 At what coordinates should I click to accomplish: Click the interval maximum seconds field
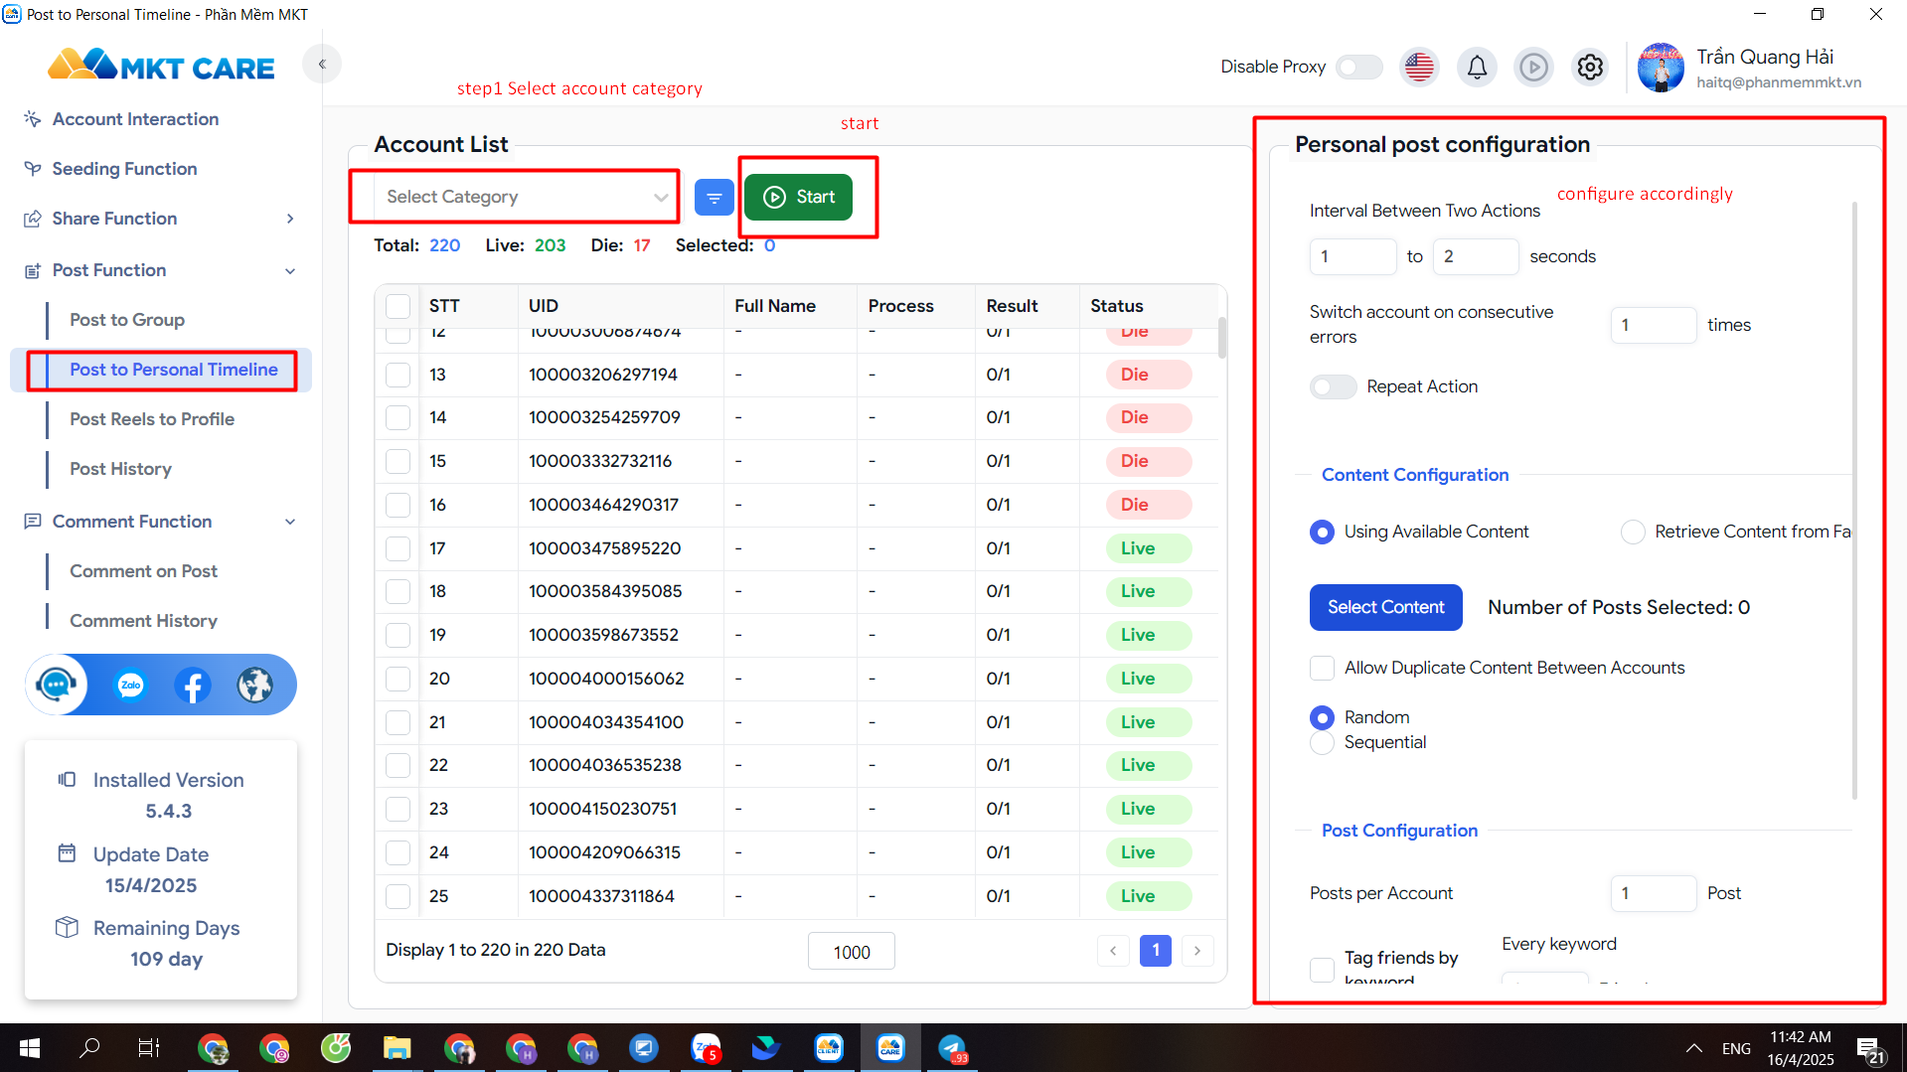tap(1475, 256)
